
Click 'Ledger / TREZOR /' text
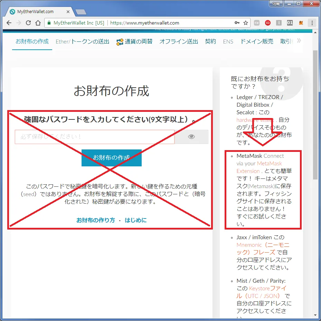pos(260,97)
